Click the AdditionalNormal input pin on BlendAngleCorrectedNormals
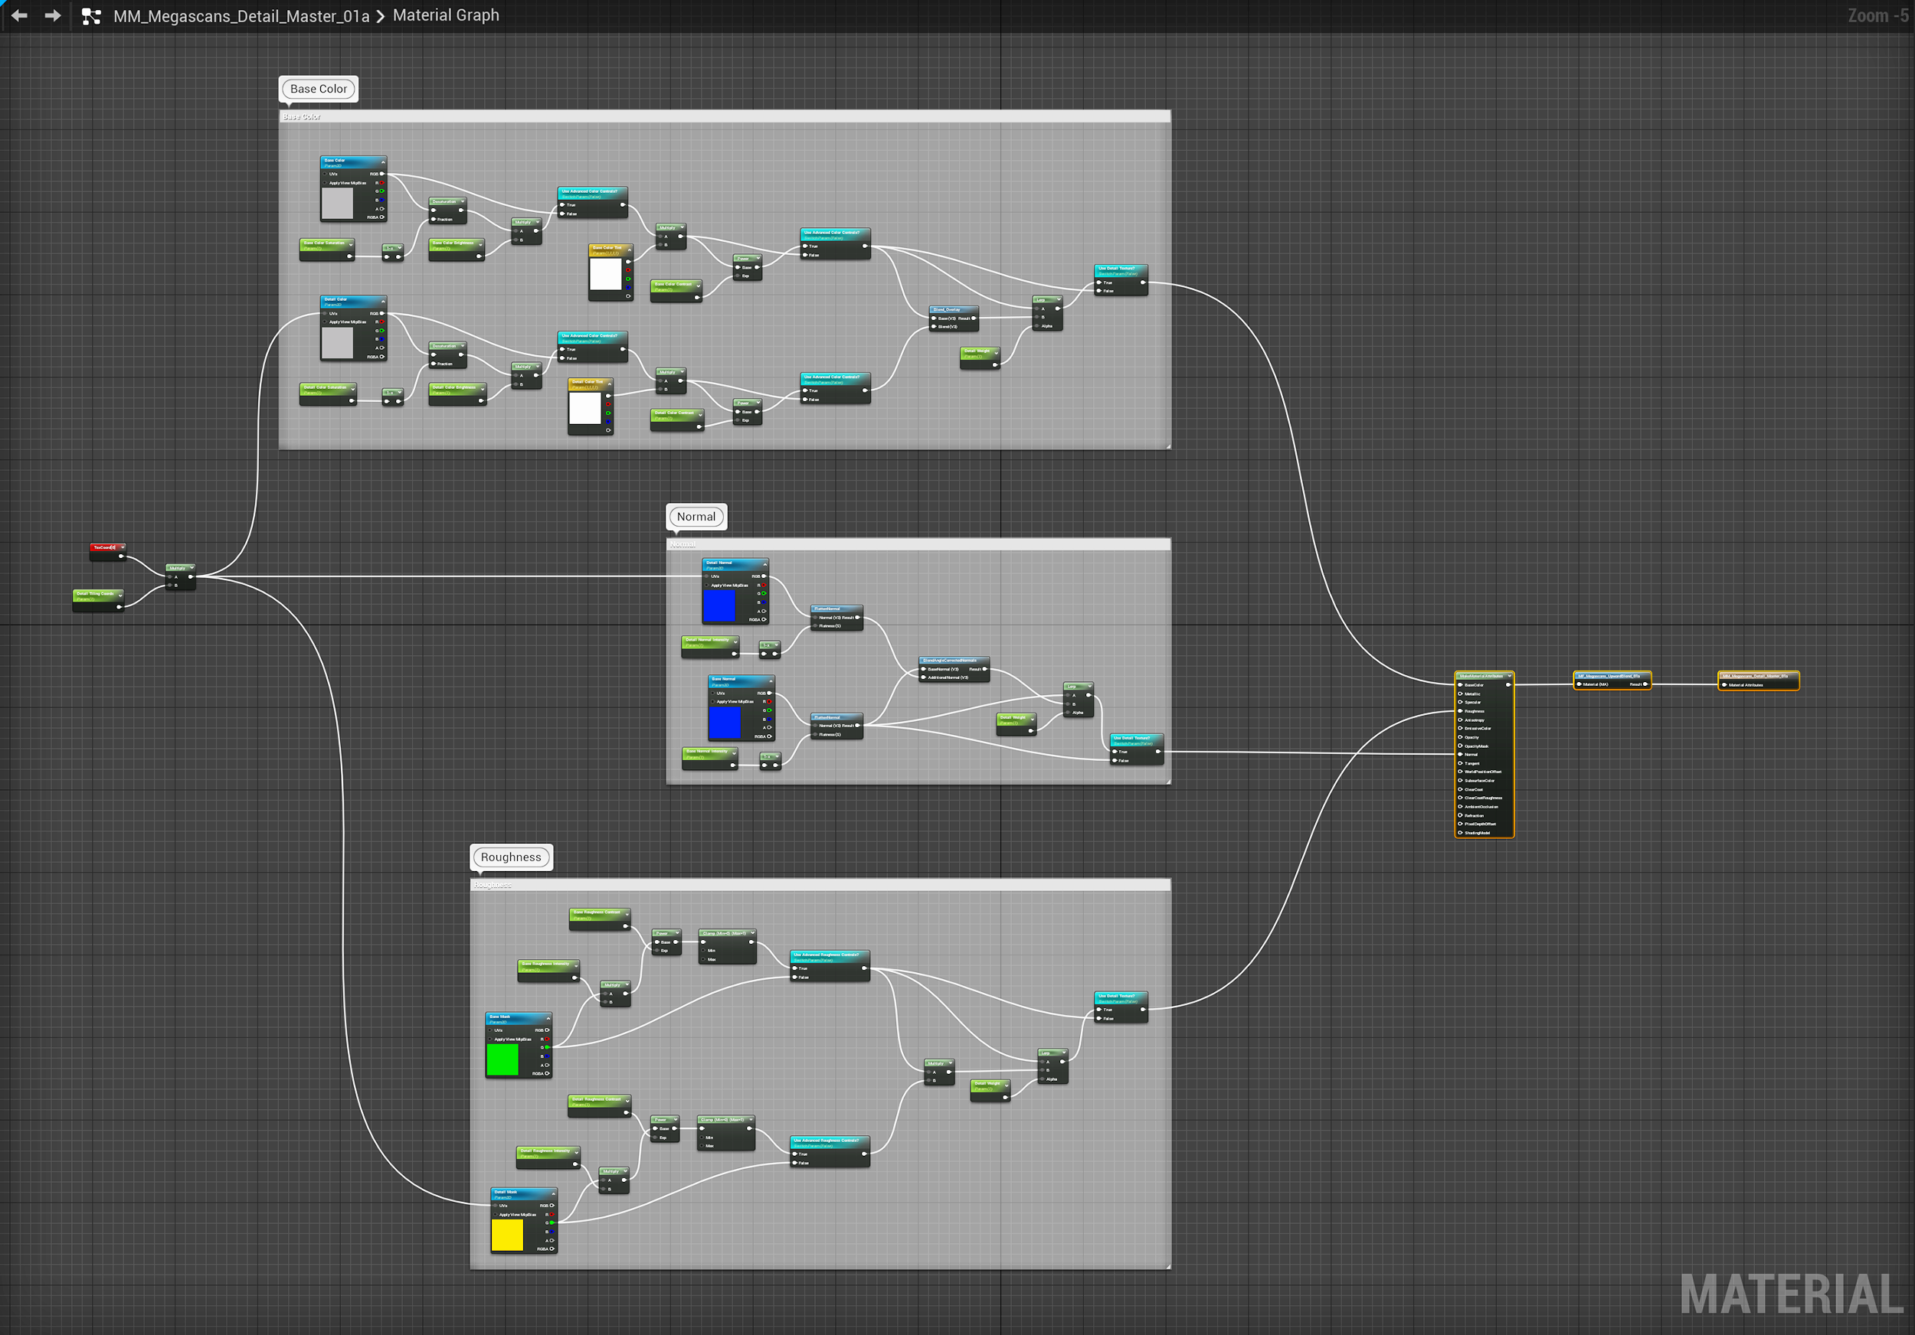 923,677
